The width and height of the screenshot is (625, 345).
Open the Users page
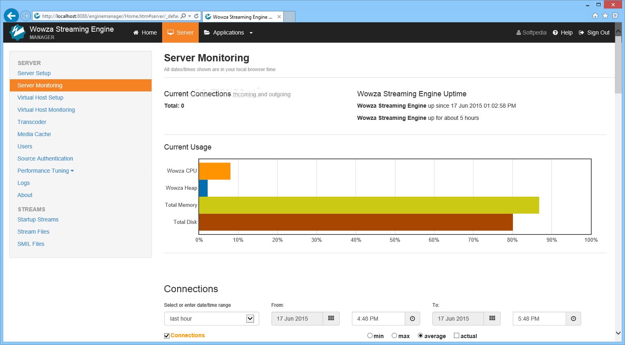pyautogui.click(x=25, y=146)
